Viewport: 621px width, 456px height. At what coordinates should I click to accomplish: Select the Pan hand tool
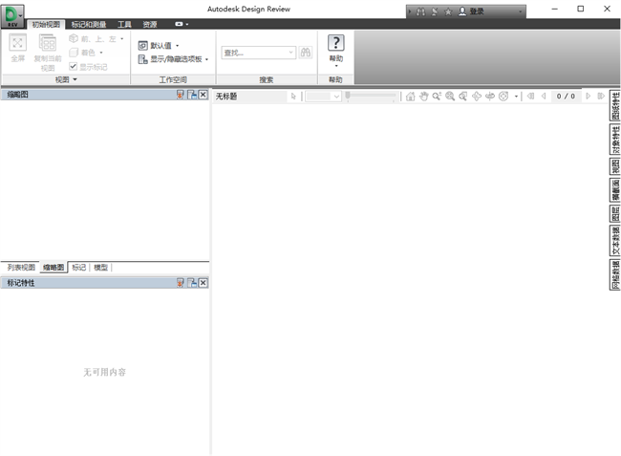(x=423, y=97)
